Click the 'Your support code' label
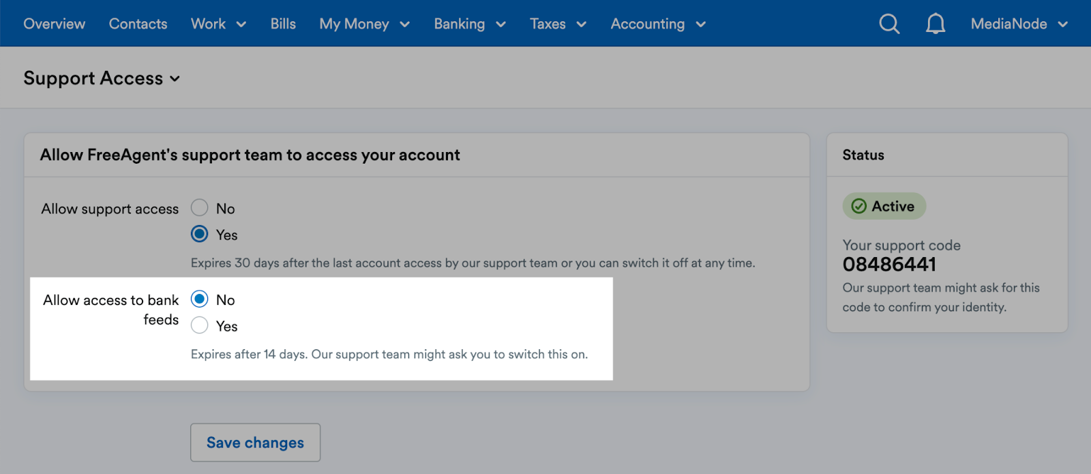This screenshot has width=1091, height=474. (901, 246)
